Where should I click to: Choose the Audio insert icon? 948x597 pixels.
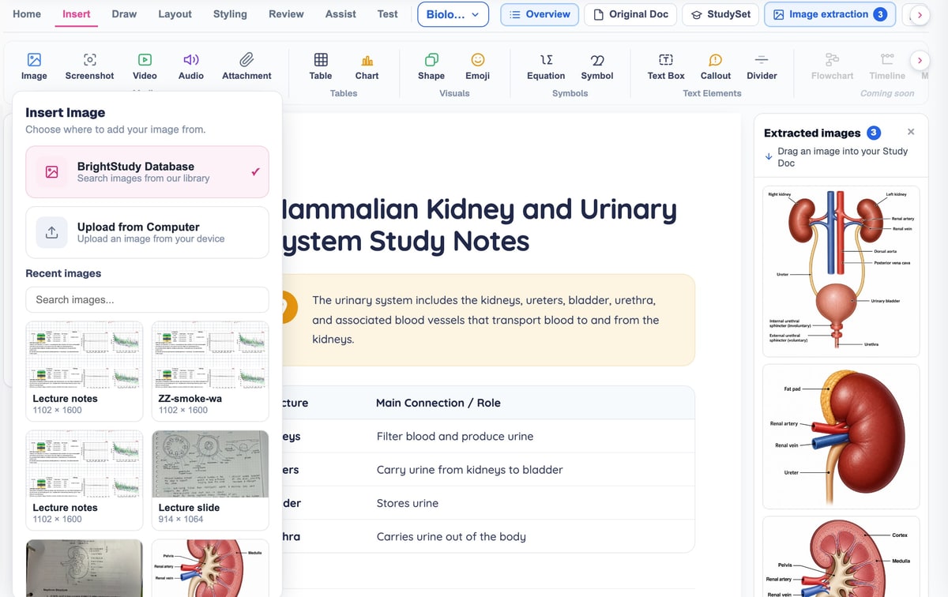click(191, 66)
